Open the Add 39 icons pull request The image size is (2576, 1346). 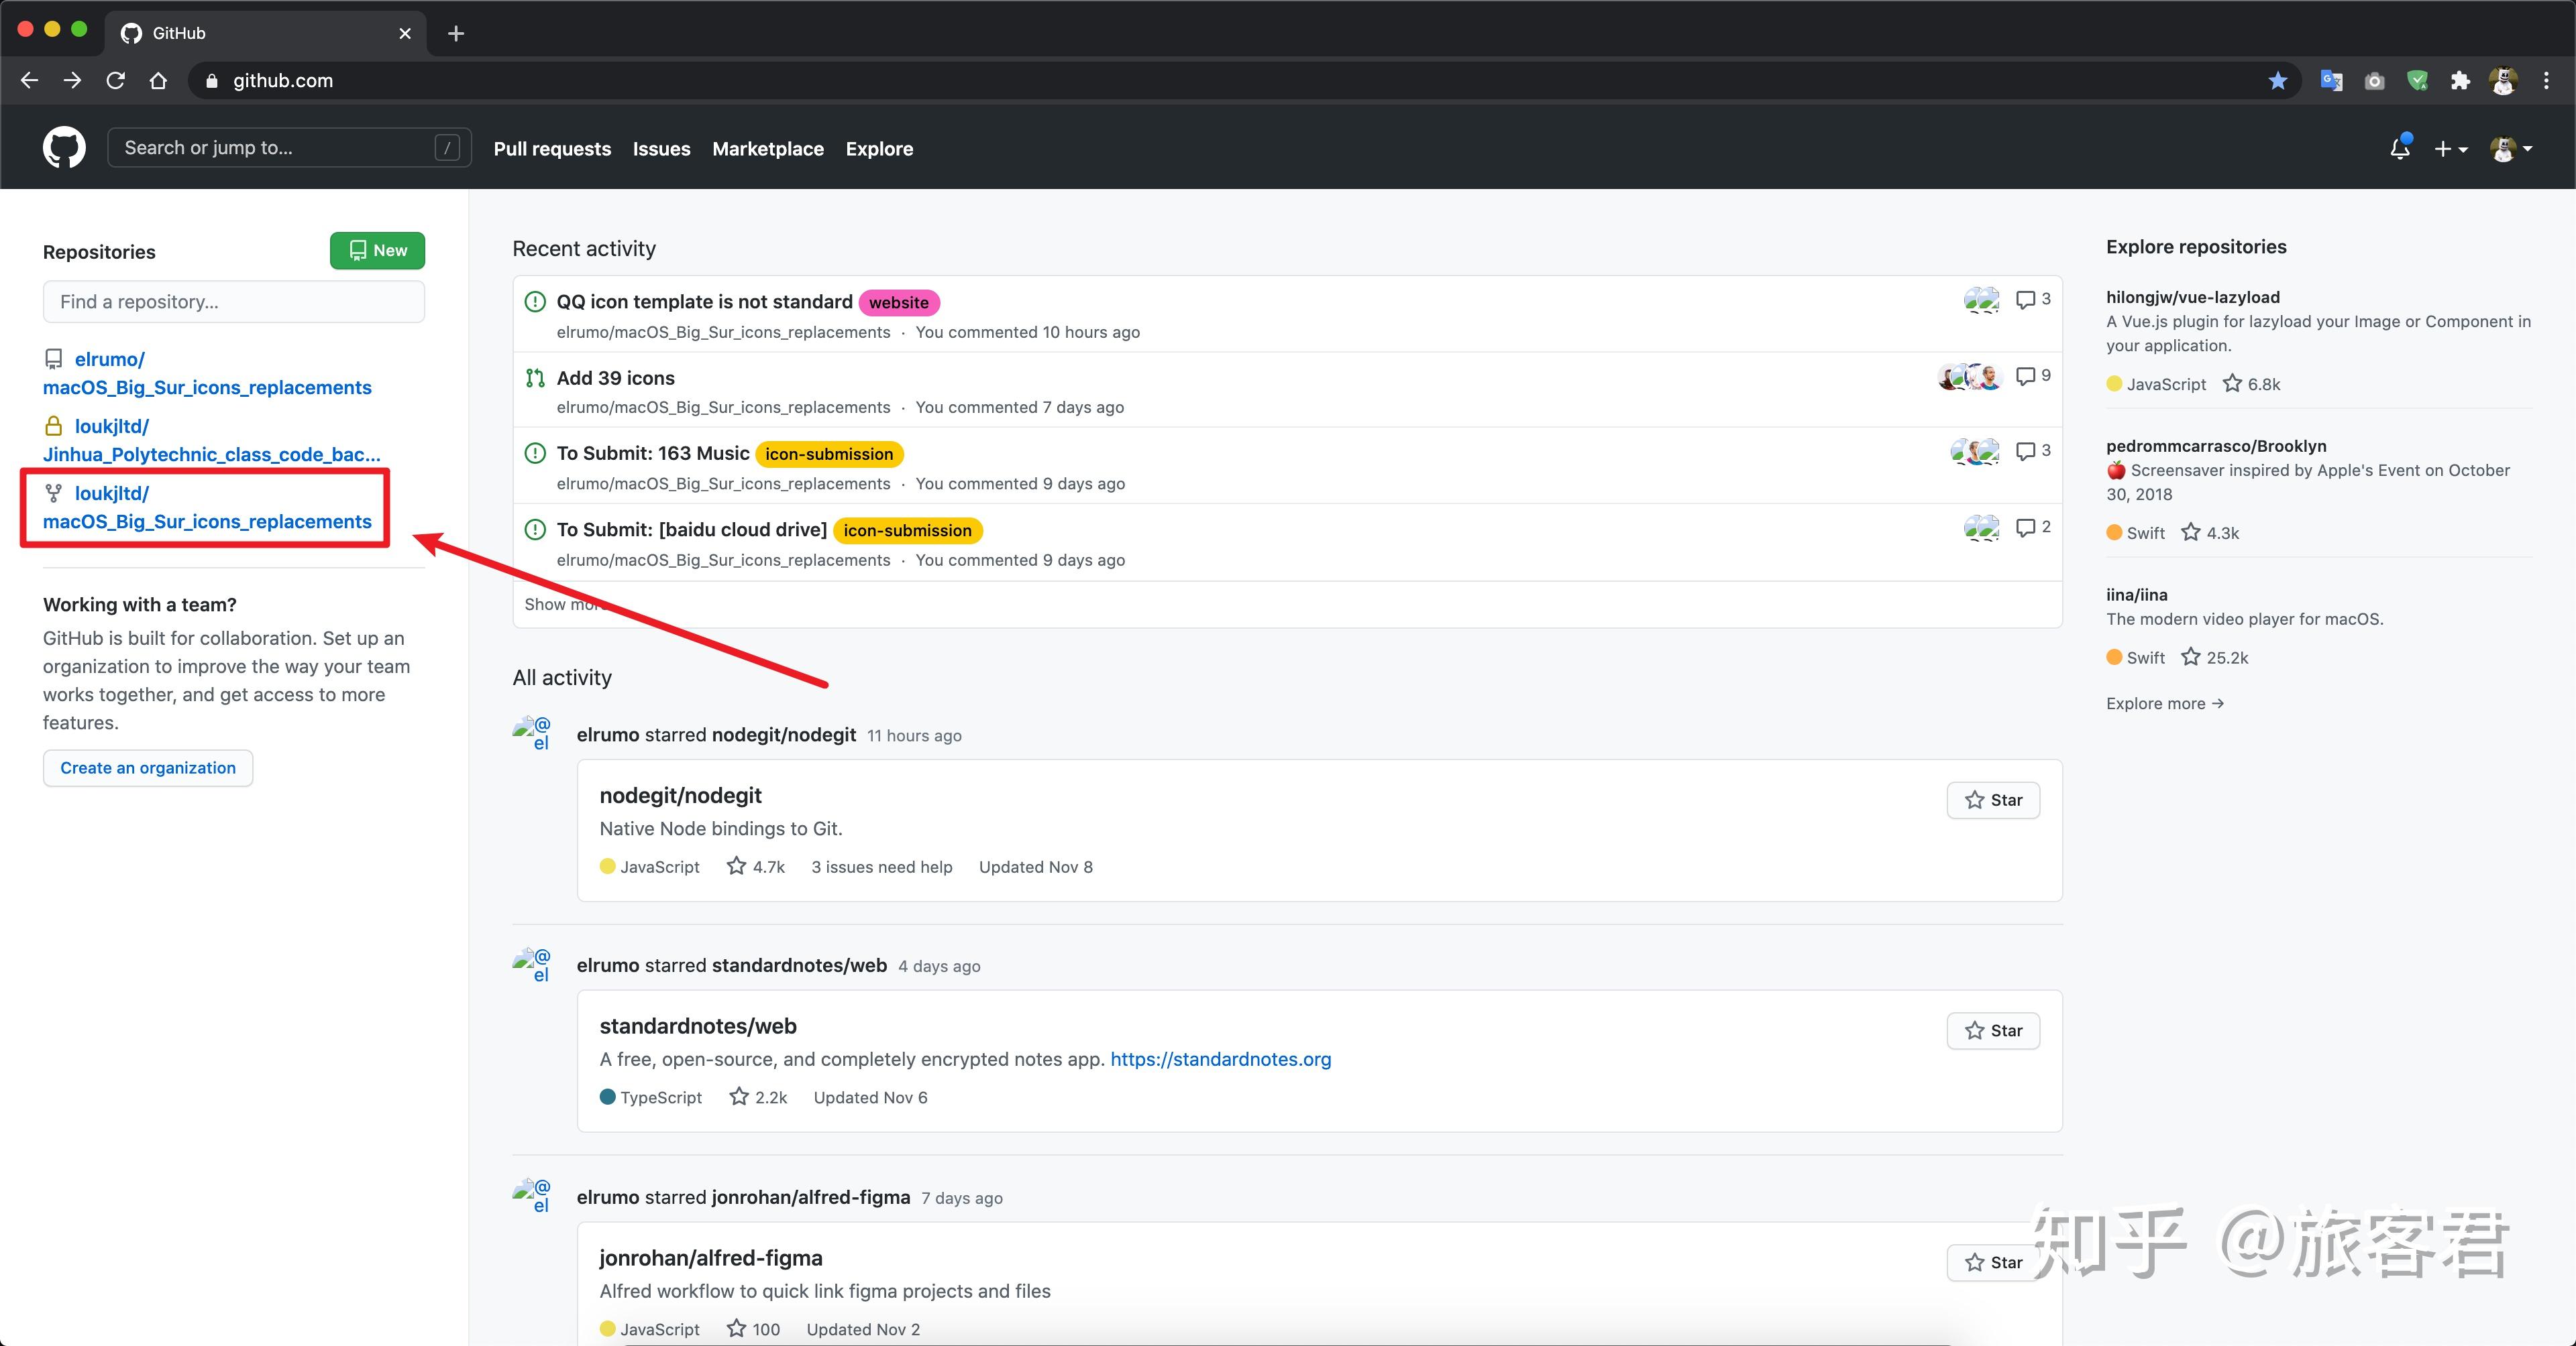pyautogui.click(x=615, y=377)
